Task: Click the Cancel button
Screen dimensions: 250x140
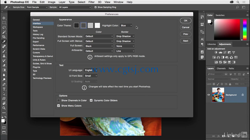Action: tap(186, 27)
